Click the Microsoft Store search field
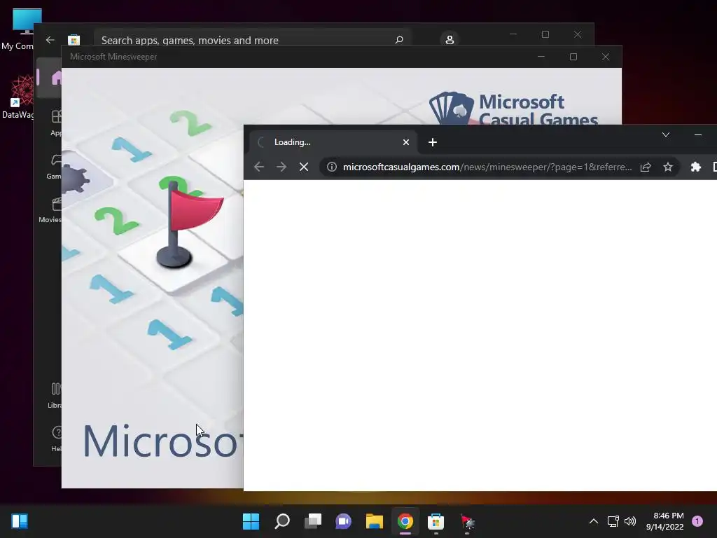 click(x=252, y=39)
